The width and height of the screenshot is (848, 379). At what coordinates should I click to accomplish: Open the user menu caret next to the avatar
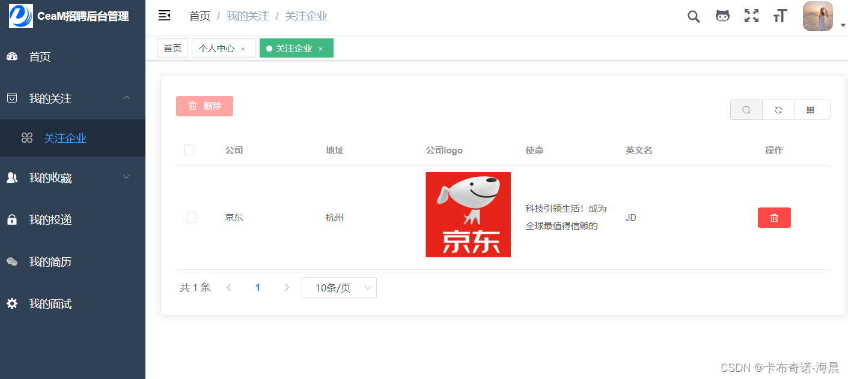[843, 25]
